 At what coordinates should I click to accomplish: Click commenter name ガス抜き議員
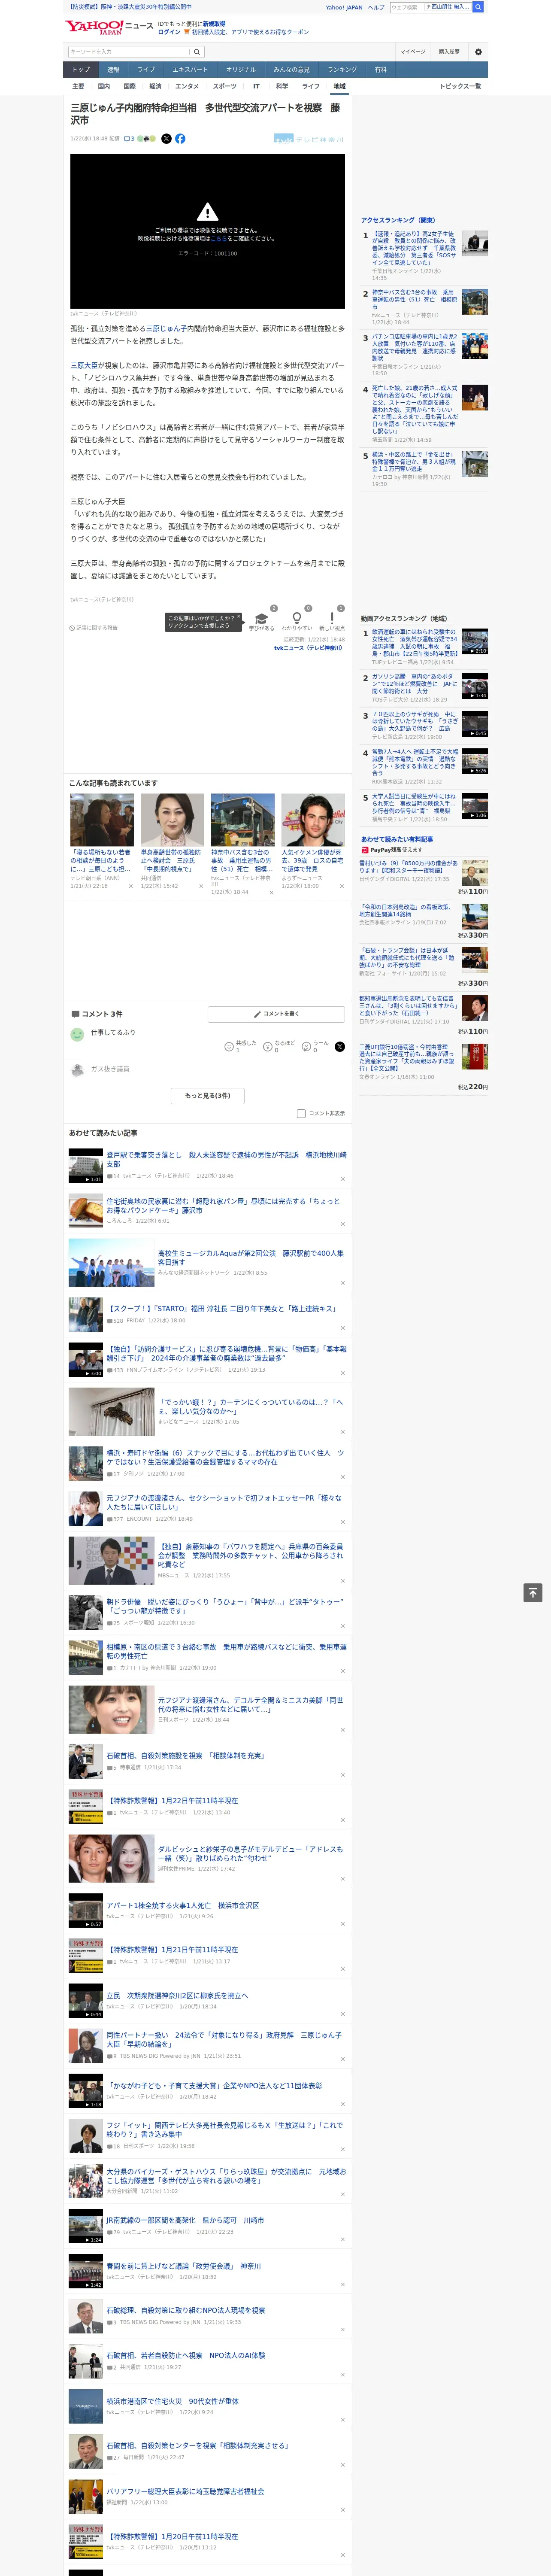pos(110,1069)
